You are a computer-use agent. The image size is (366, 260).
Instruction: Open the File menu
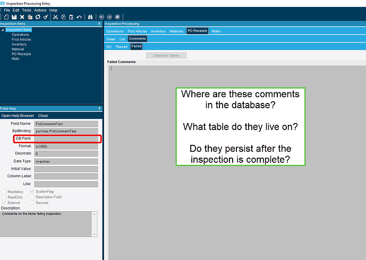click(x=7, y=10)
